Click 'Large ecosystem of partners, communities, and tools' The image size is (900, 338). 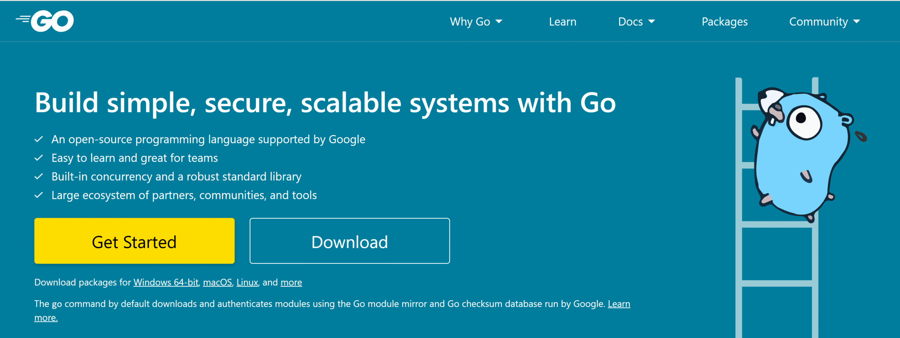coord(184,196)
